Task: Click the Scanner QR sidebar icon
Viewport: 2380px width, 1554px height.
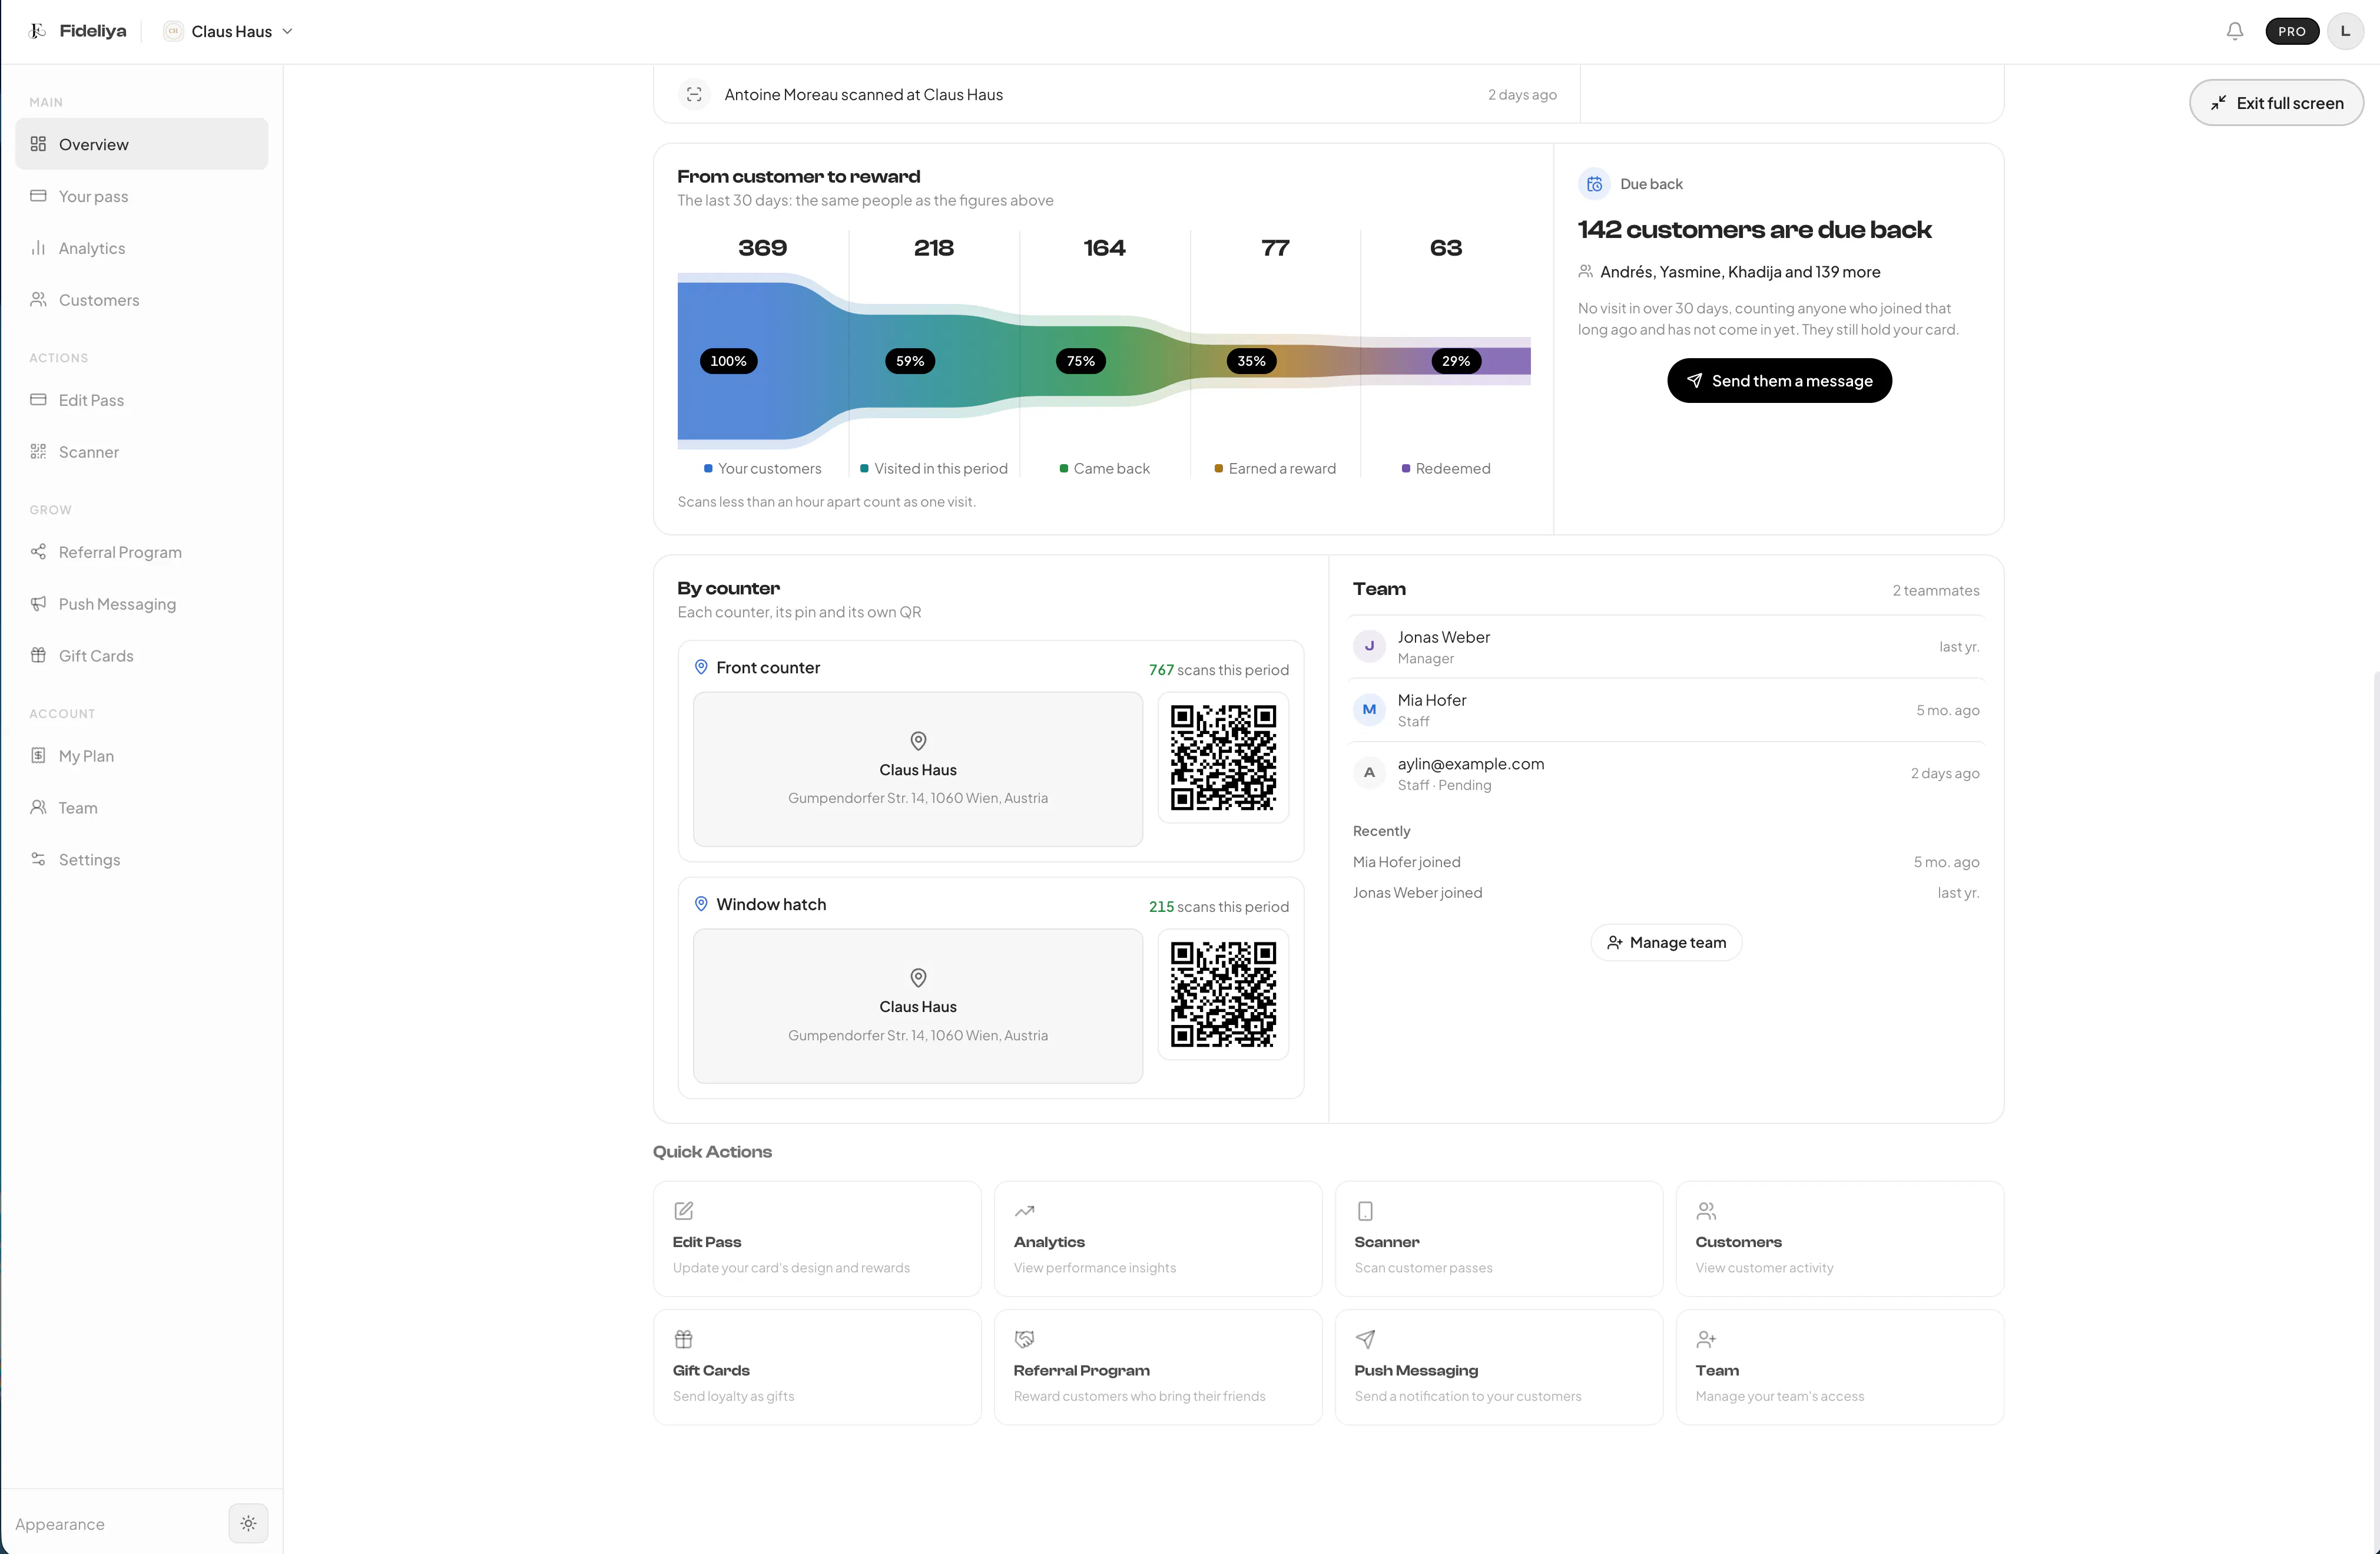Action: [38, 451]
